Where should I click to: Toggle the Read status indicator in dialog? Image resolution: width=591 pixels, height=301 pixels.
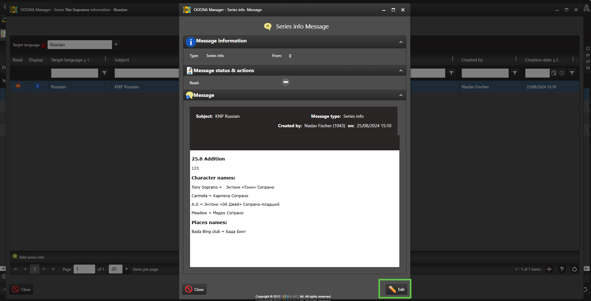(286, 82)
